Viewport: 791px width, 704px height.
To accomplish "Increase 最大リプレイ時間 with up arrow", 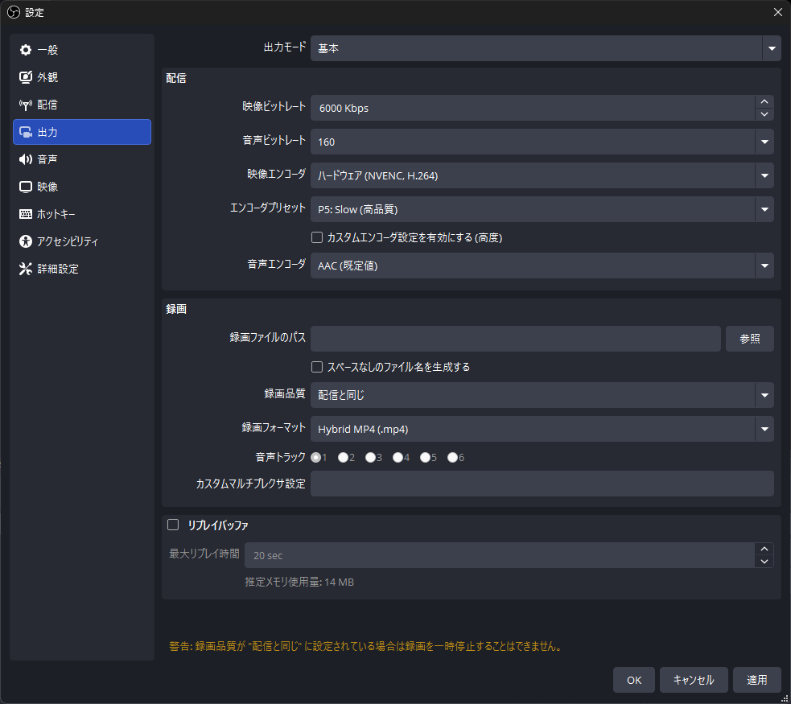I will tap(764, 550).
